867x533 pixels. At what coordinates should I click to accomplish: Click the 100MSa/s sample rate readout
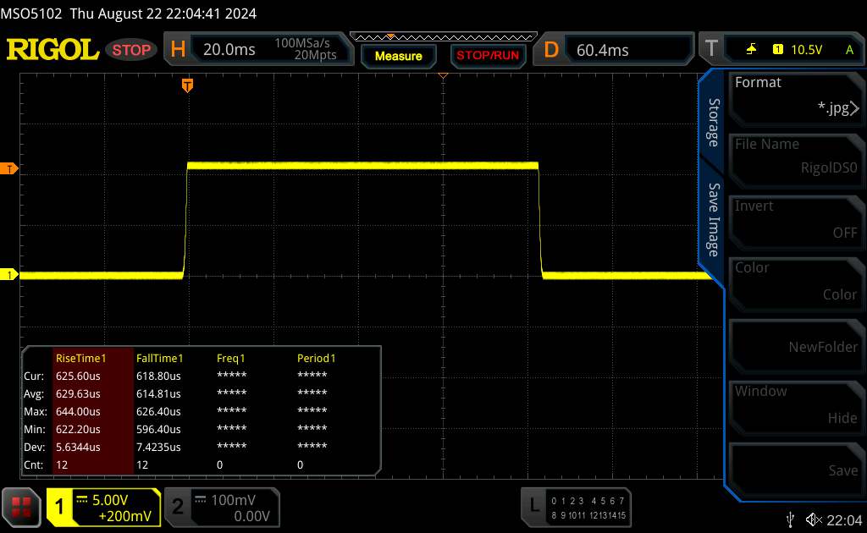[302, 42]
